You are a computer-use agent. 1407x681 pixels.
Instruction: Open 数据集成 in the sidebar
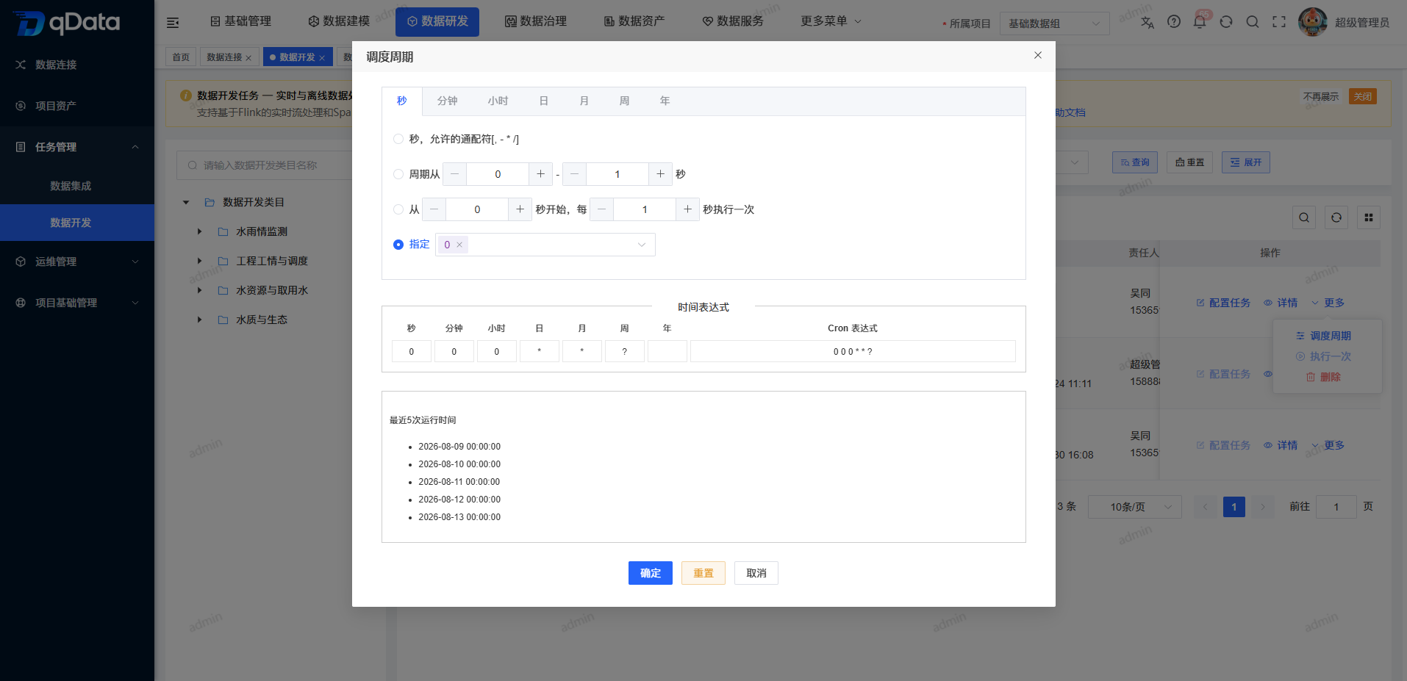point(77,186)
